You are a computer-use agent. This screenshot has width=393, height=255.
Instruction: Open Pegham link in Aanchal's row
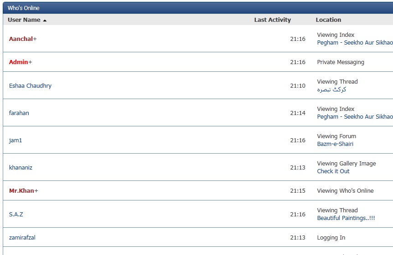355,43
